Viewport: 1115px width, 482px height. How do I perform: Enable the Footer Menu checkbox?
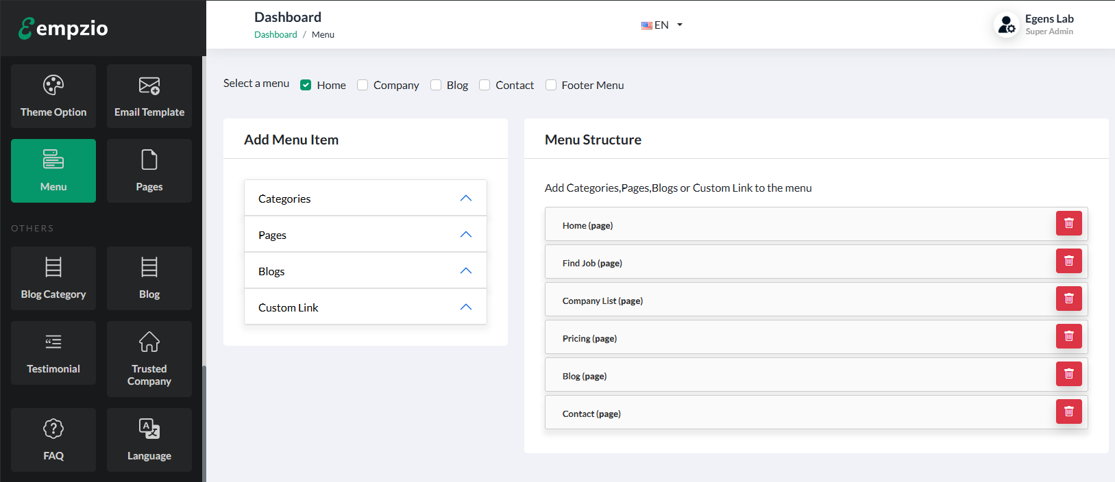(551, 85)
